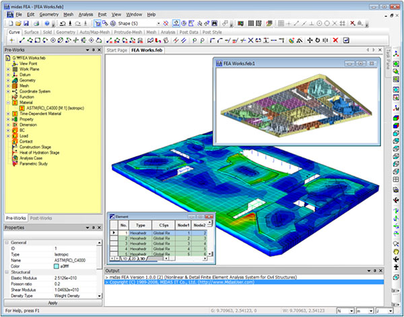Switch to the Auto/Map-Mesh toolbar tab
404x317 pixels.
click(94, 32)
